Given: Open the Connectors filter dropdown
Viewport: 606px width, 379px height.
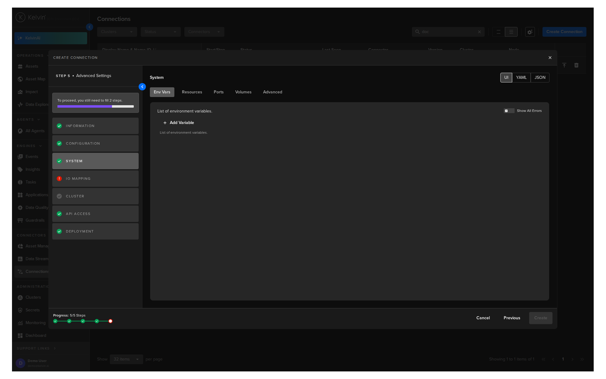Looking at the screenshot, I should coord(204,32).
